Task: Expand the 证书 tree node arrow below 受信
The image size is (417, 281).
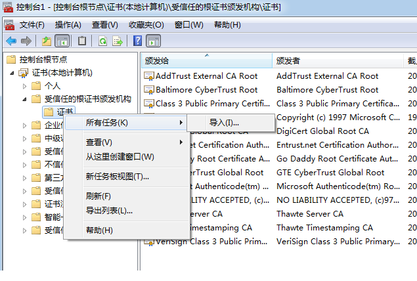Action: pyautogui.click(x=25, y=204)
